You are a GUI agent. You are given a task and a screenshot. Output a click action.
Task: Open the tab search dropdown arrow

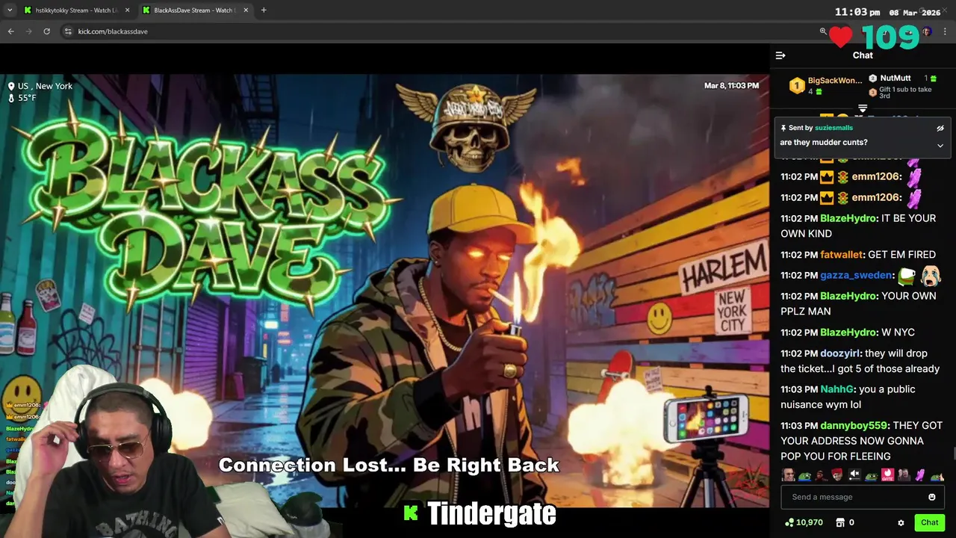tap(9, 10)
